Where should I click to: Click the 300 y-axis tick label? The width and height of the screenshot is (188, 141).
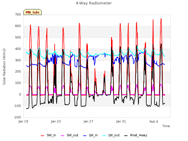18,60
